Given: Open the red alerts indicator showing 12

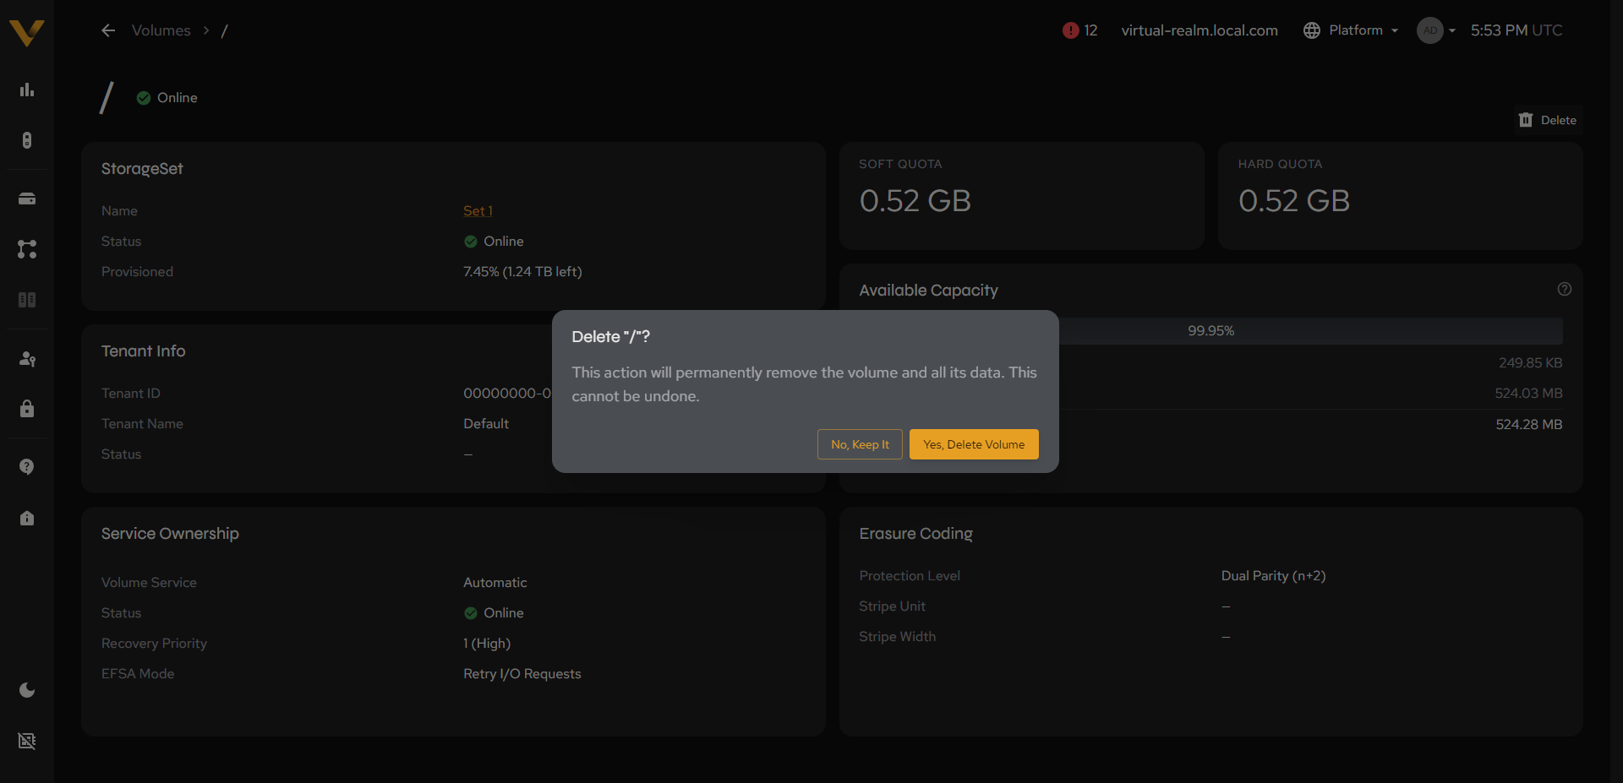Looking at the screenshot, I should tap(1079, 30).
